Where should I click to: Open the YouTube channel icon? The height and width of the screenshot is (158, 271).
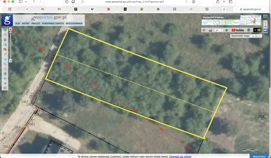238,30
